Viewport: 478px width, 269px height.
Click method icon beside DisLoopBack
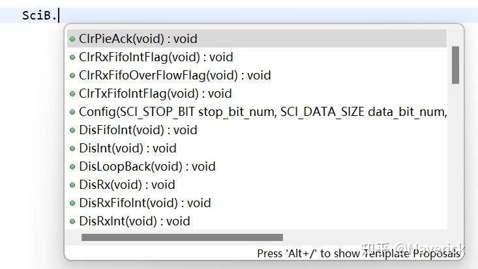coord(72,167)
